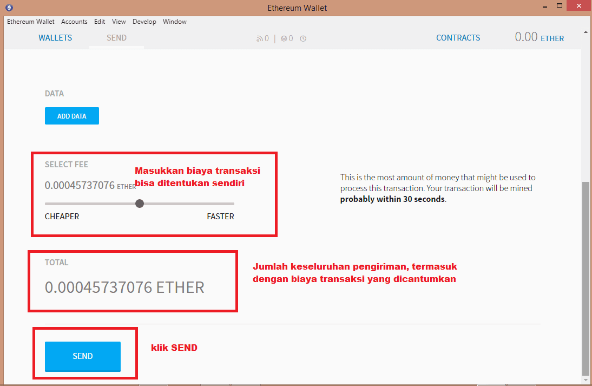Click the clock sync status icon
The height and width of the screenshot is (386, 592).
(303, 38)
